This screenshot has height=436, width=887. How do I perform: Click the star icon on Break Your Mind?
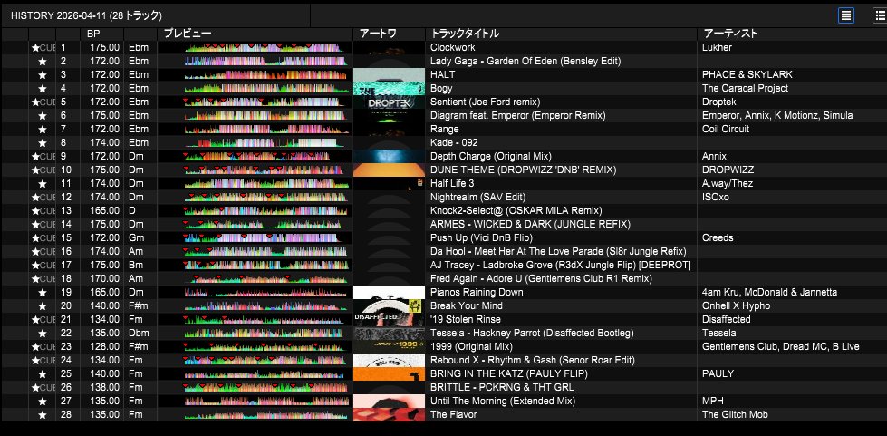point(43,305)
